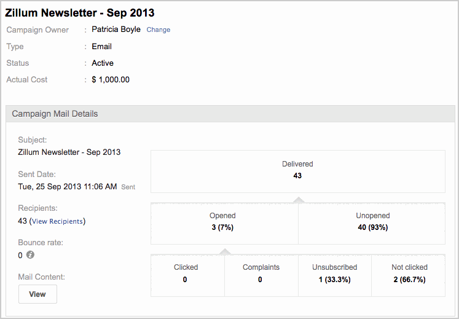Open the Unsubscribed 1 (33.3%) cell
459x319 pixels.
click(335, 274)
